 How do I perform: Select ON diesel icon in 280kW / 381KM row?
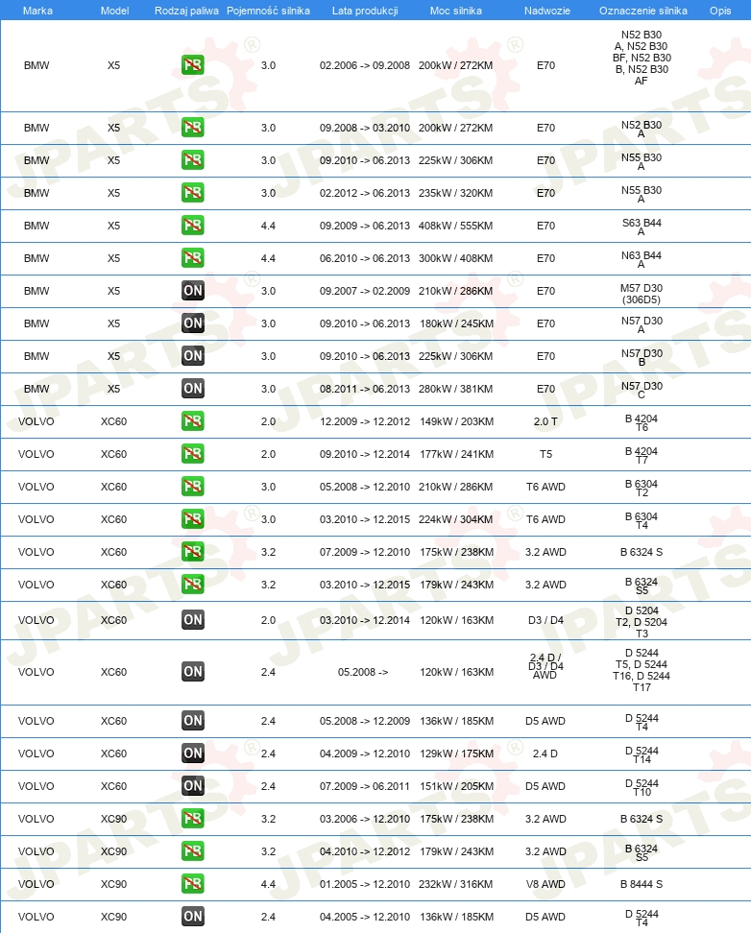point(192,389)
